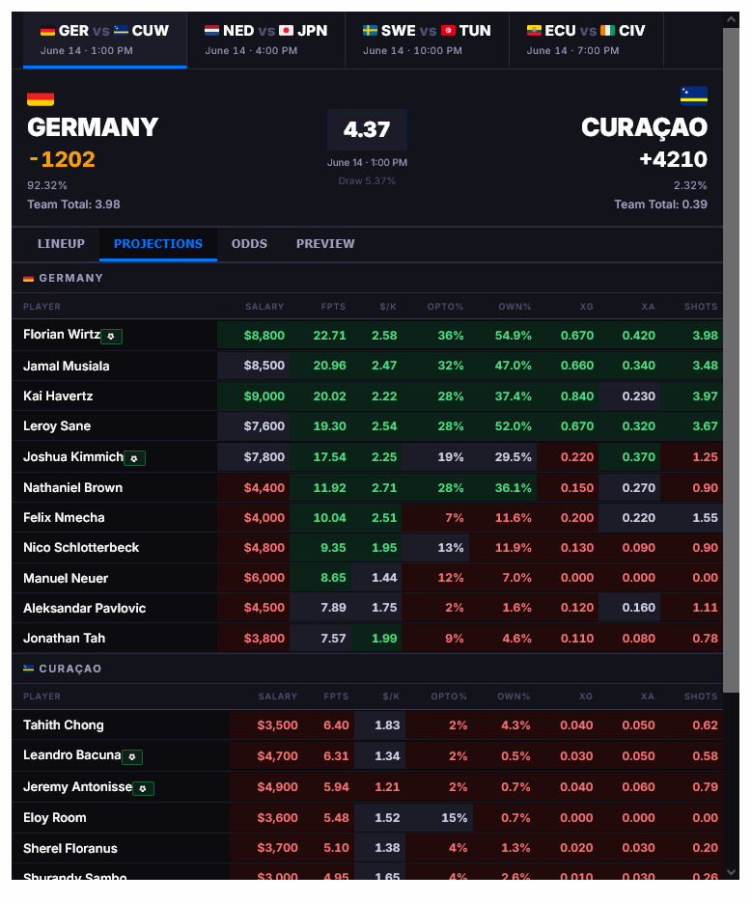Click the Netherlands flag in the NED vs JPN tab
The height and width of the screenshot is (902, 751).
coord(211,31)
